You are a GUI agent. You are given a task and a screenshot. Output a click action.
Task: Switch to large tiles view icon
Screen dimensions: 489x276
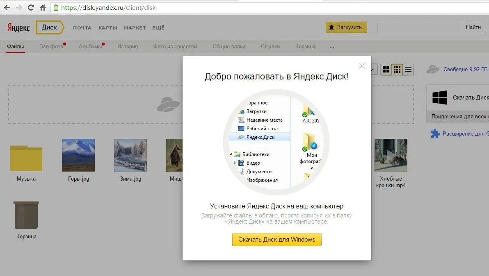[386, 69]
